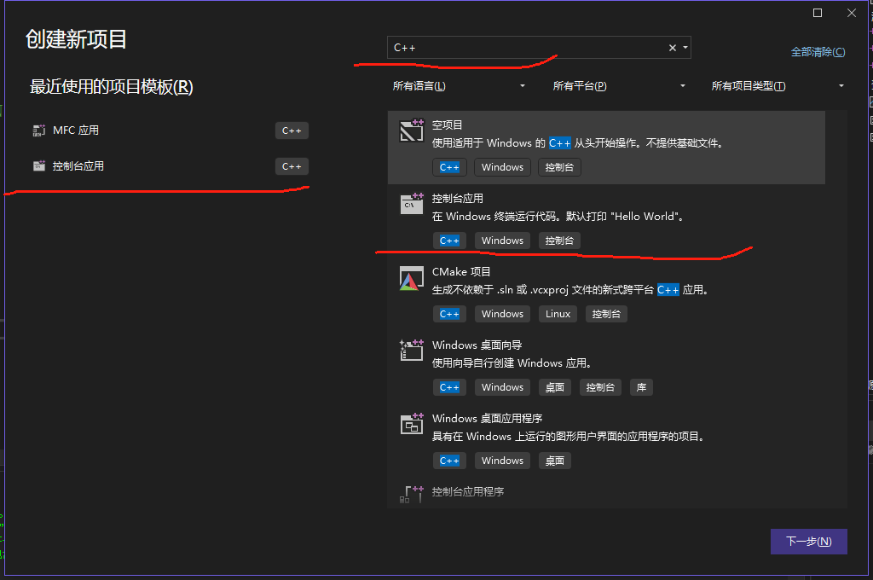Select the 空项目 template title
Image resolution: width=873 pixels, height=580 pixels.
point(447,125)
